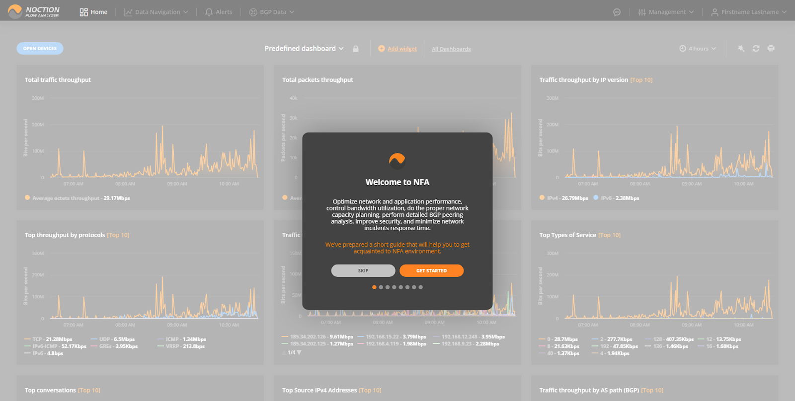795x401 pixels.
Task: Open the Data Navigation menu chevron
Action: (x=186, y=12)
